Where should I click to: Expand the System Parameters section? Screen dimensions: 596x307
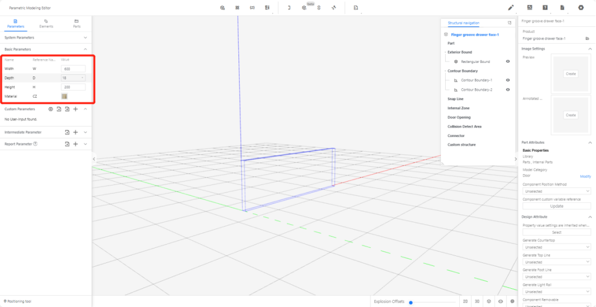85,38
